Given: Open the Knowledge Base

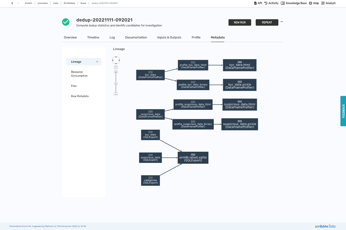Looking at the screenshot, I should pyautogui.click(x=294, y=3).
